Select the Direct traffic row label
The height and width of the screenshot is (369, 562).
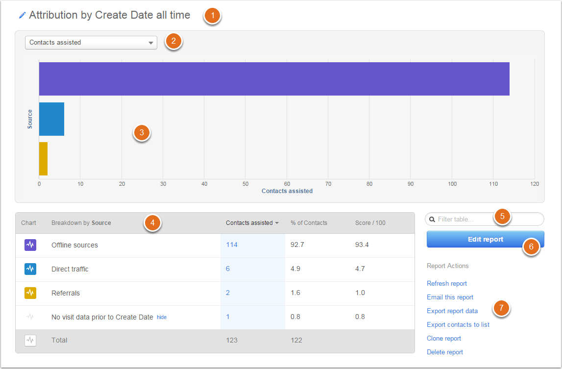(x=70, y=269)
